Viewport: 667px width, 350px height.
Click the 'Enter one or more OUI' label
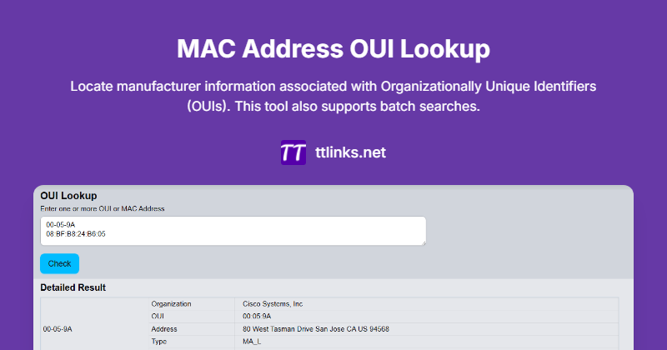point(102,209)
